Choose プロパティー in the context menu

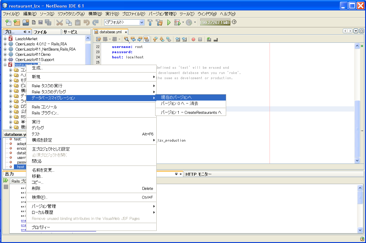(91, 227)
